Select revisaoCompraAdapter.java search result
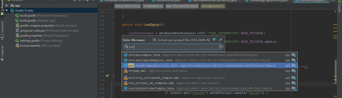Screen dimensions: 342x98 (210, 60)
